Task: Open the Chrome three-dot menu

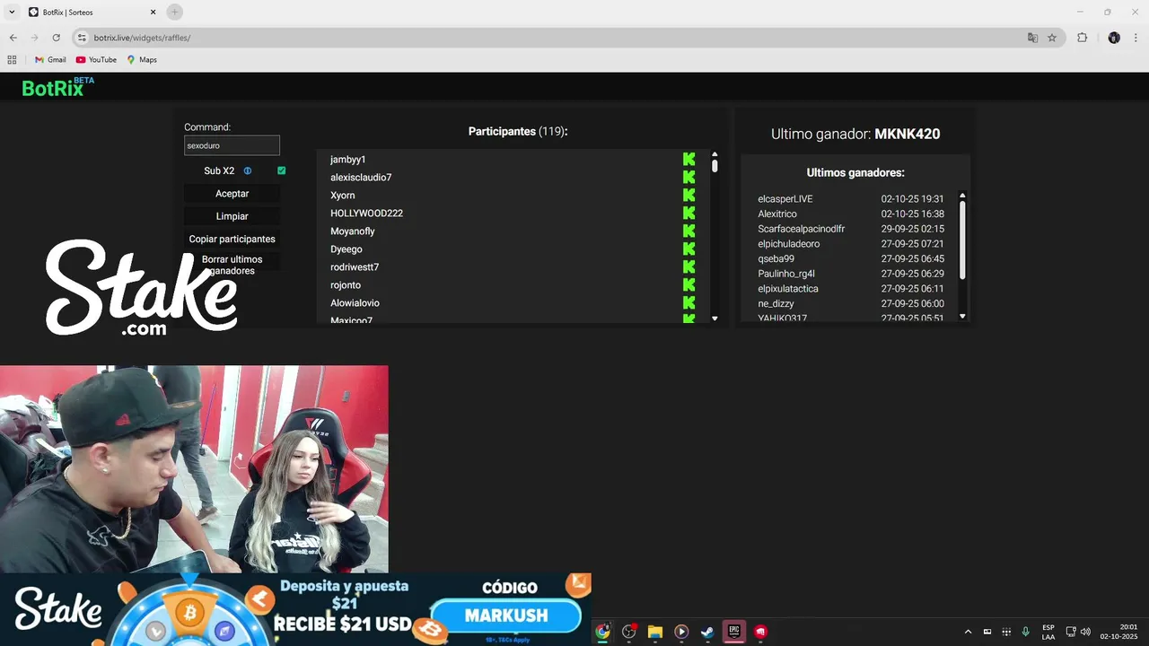Action: pos(1136,38)
